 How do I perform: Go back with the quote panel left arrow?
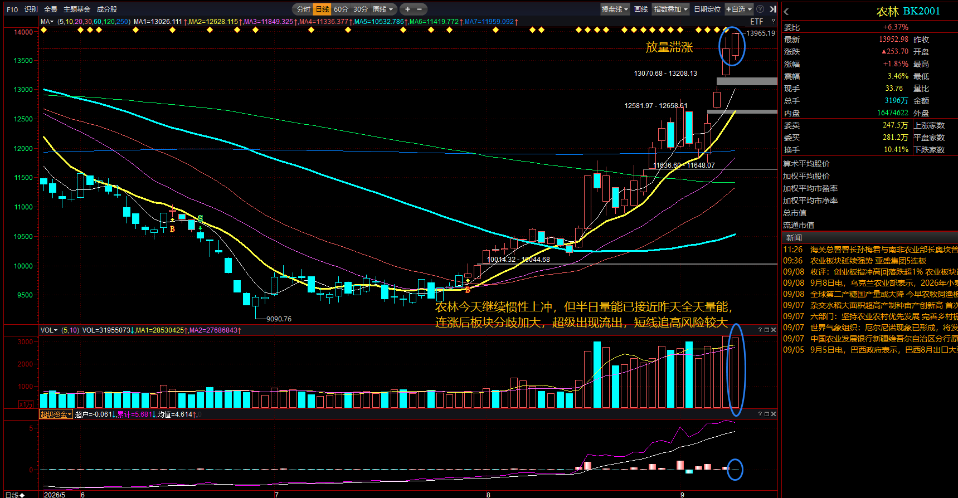[786, 11]
